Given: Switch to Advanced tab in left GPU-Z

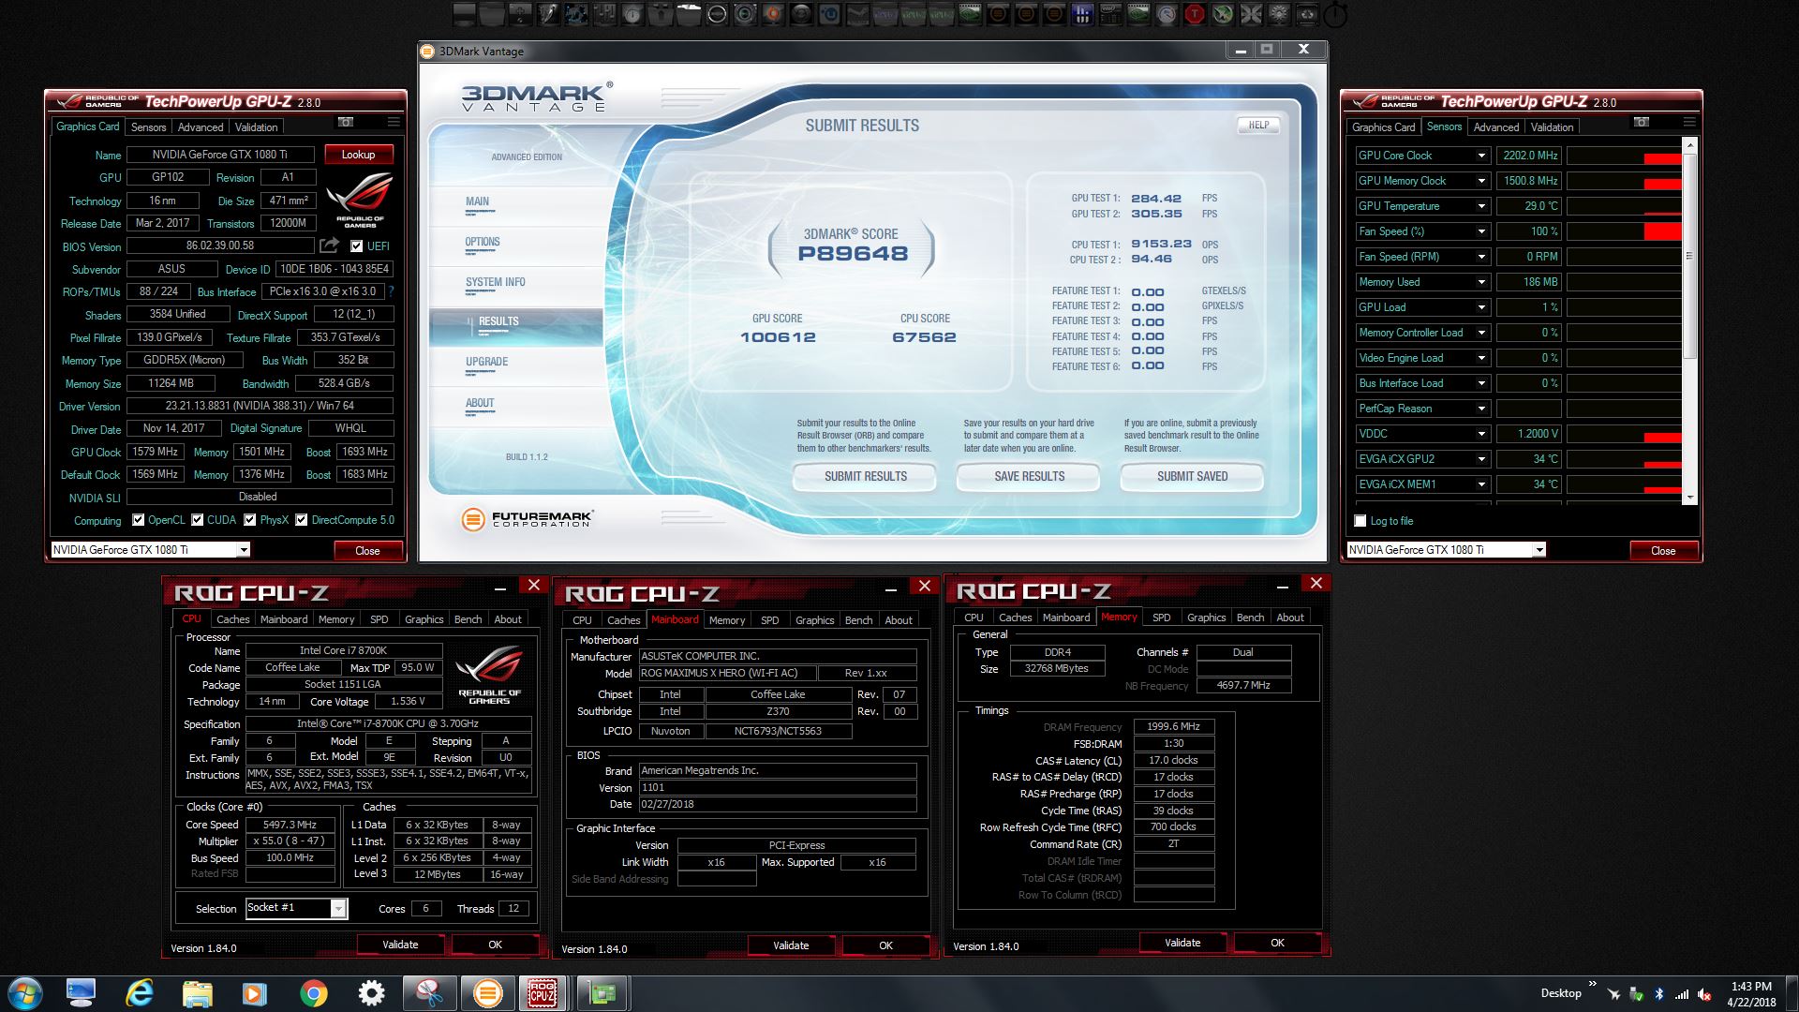Looking at the screenshot, I should coord(201,127).
